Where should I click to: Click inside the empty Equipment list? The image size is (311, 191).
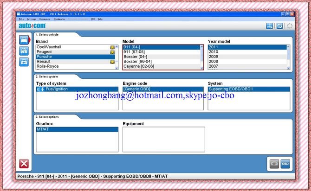click(164, 140)
